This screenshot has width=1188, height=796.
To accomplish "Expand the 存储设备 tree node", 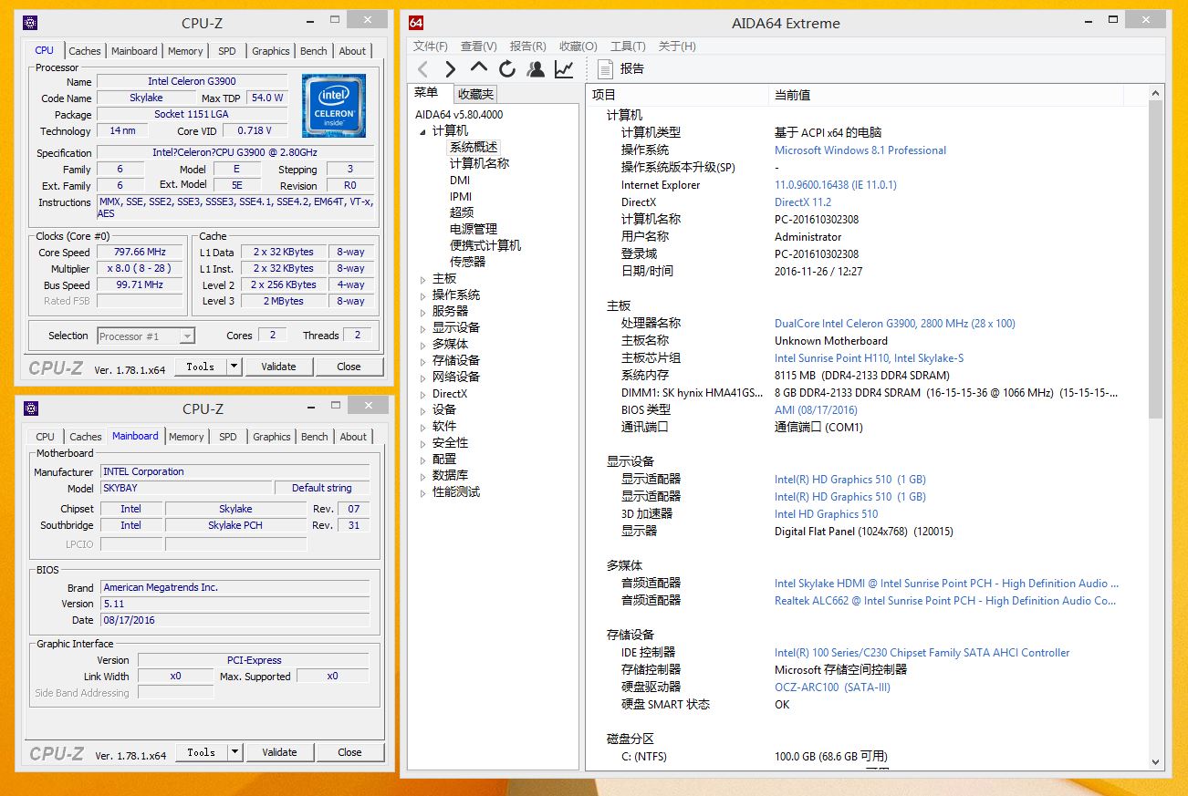I will click(422, 361).
